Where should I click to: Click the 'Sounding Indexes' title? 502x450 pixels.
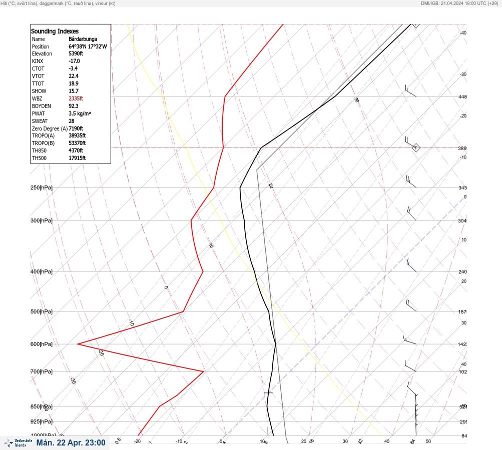click(x=55, y=31)
